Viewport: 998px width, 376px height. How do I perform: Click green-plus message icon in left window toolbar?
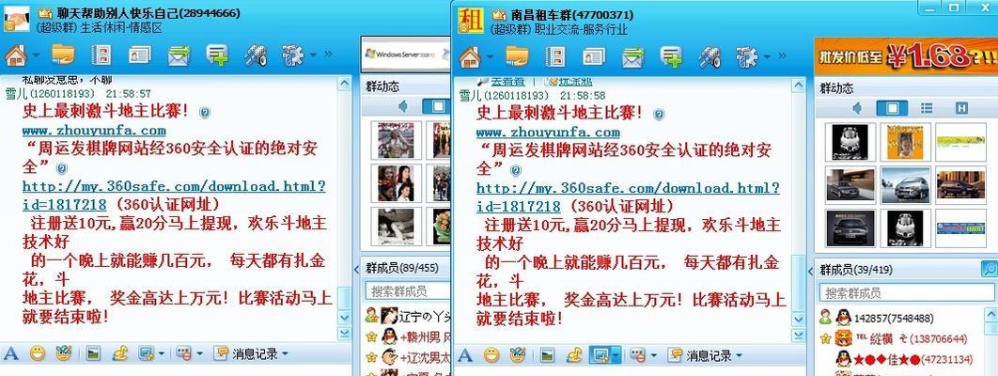pyautogui.click(x=217, y=55)
